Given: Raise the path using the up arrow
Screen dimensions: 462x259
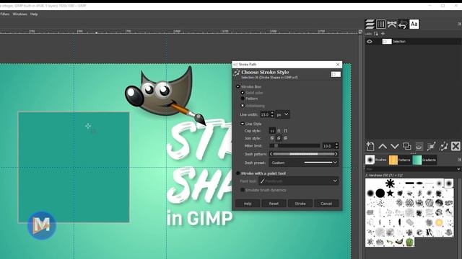Looking at the screenshot, I should tap(383, 146).
